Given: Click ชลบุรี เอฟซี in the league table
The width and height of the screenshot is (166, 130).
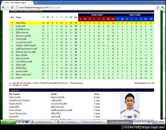Looking at the screenshot, I should [20, 26].
